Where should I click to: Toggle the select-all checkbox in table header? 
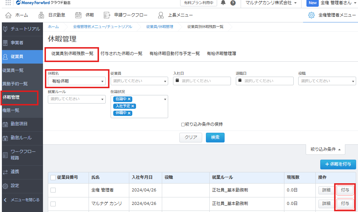53,177
